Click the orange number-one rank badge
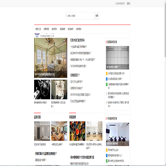The image size is (166, 166). (107, 73)
